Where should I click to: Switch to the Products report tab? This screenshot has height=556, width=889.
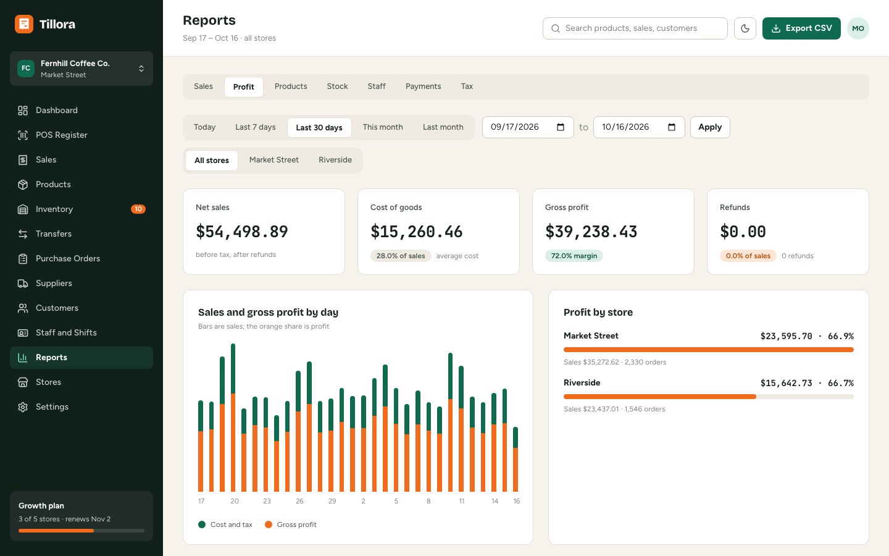(x=291, y=86)
